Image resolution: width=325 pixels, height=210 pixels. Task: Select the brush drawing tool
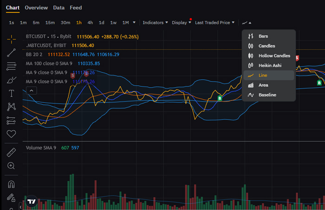(11, 80)
